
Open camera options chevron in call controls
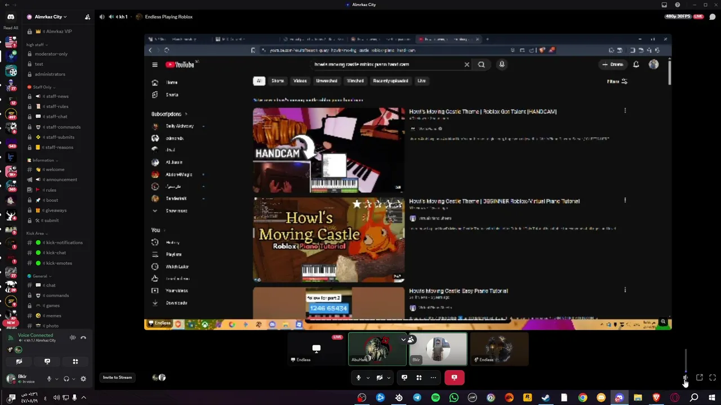389,377
